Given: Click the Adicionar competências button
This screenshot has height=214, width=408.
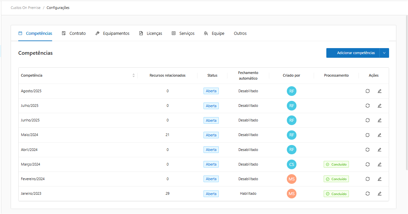Looking at the screenshot, I should (353, 53).
